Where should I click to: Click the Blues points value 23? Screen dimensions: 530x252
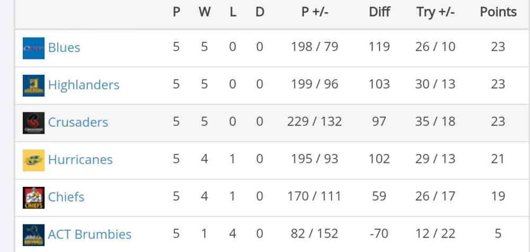(x=498, y=47)
